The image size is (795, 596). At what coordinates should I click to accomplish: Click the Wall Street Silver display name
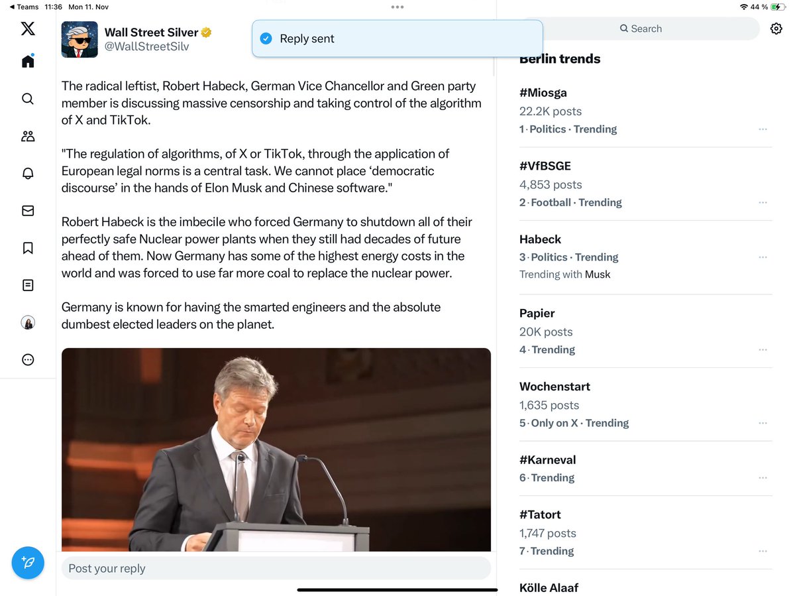point(151,32)
